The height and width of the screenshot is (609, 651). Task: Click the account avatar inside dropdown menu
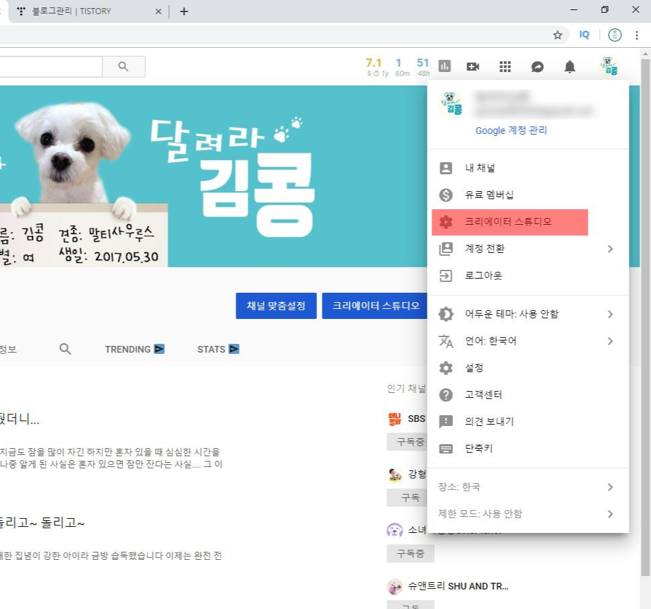[452, 104]
